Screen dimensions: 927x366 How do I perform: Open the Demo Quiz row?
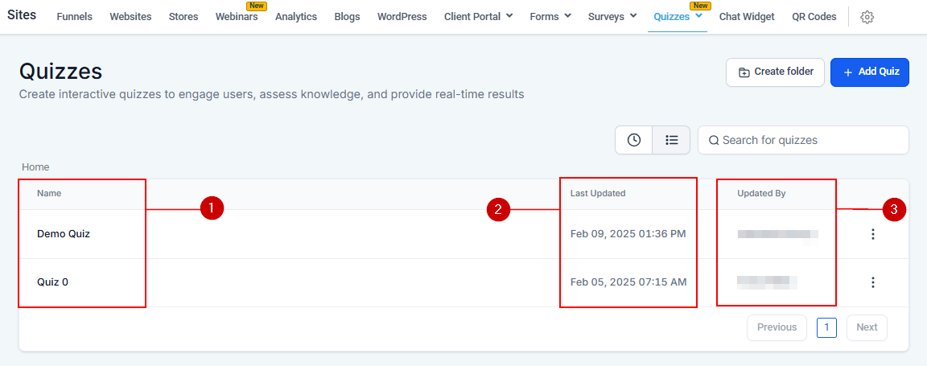tap(463, 234)
